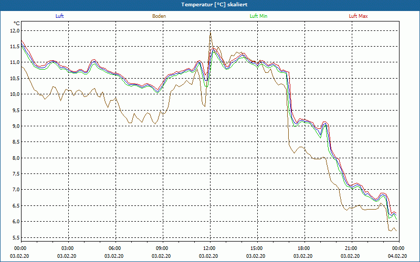Click the Boden curve peak near 12:00

click(x=211, y=33)
